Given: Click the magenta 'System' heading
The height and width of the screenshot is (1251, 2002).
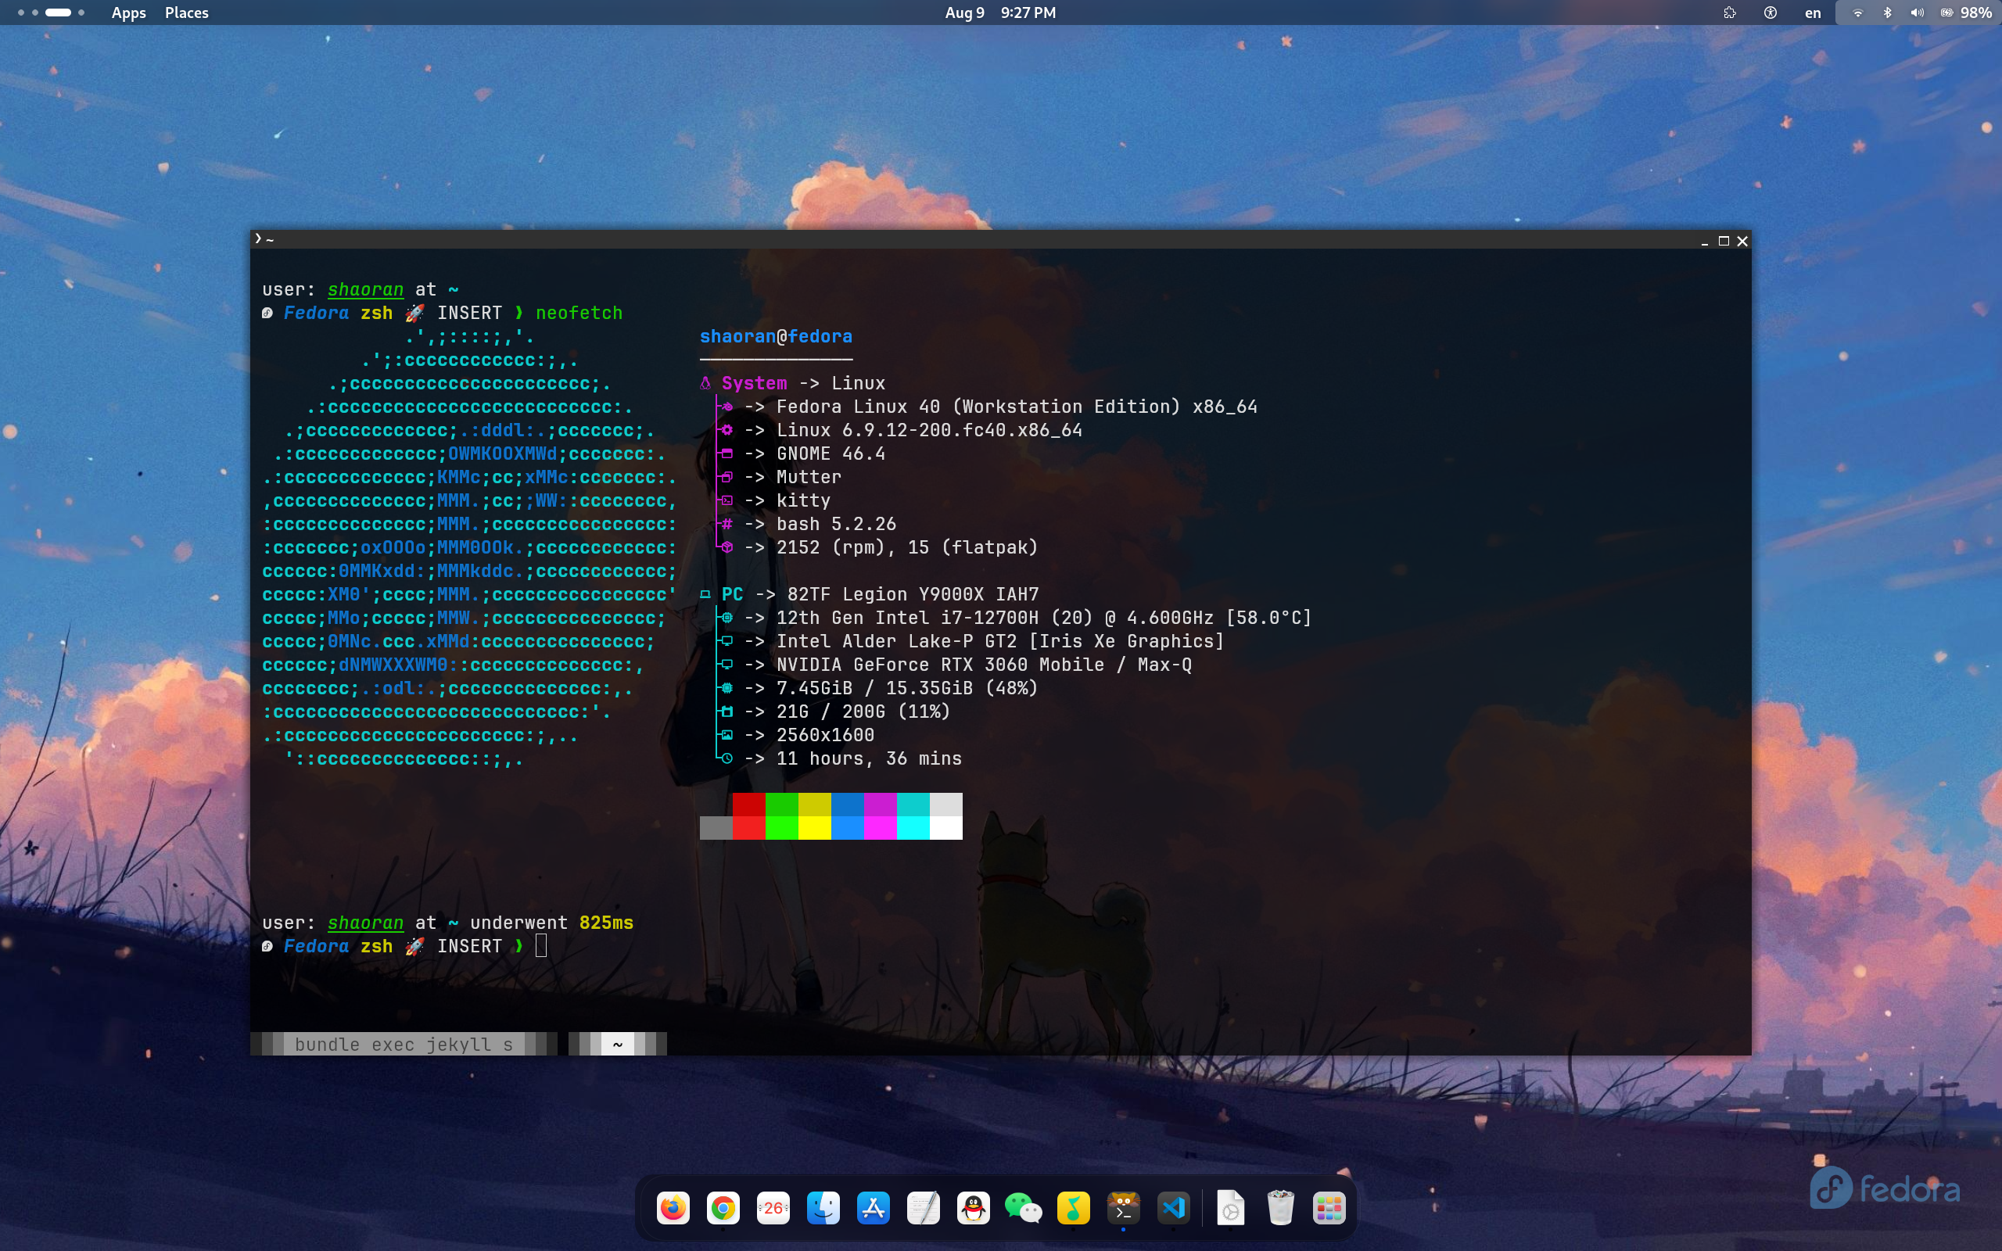Looking at the screenshot, I should (x=755, y=383).
